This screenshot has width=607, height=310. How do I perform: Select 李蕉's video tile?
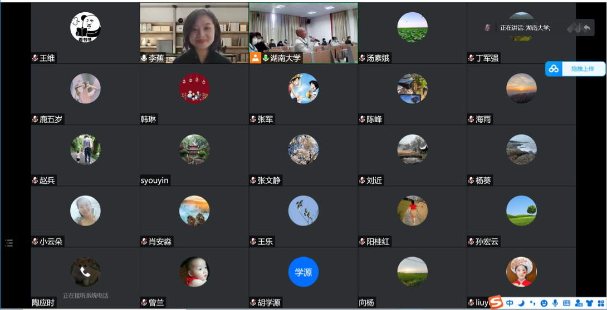(194, 31)
